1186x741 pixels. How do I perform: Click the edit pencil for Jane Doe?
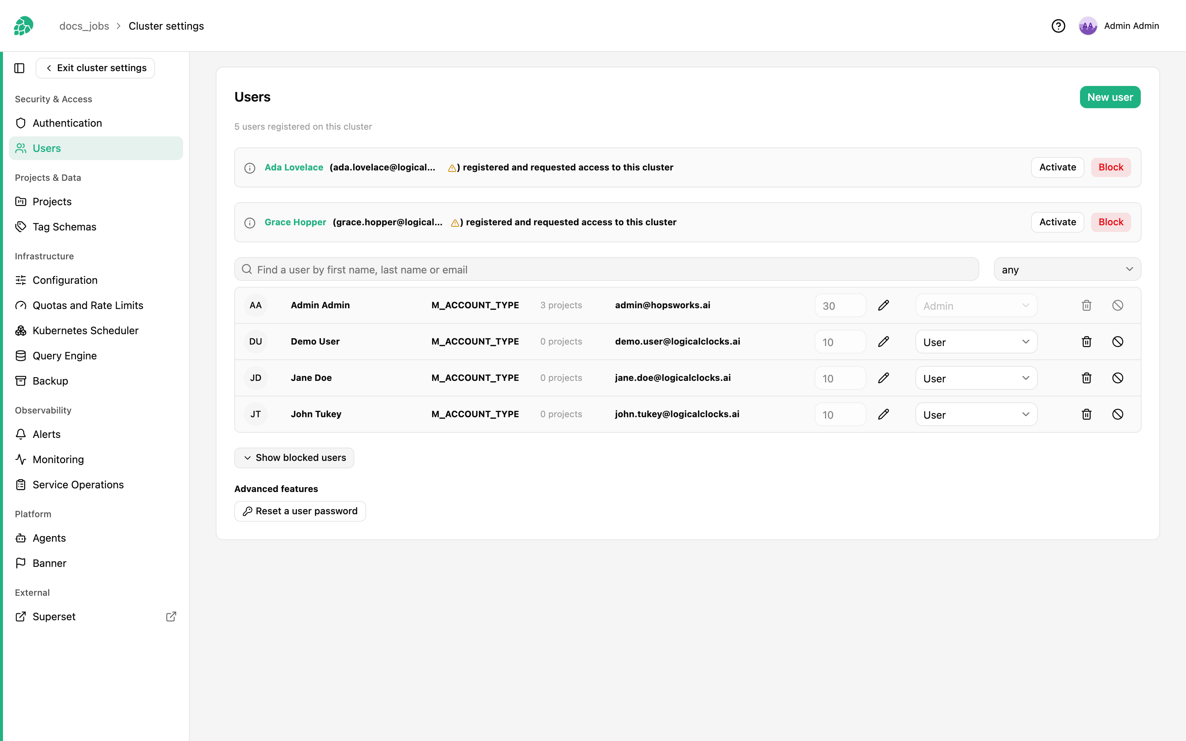tap(883, 378)
